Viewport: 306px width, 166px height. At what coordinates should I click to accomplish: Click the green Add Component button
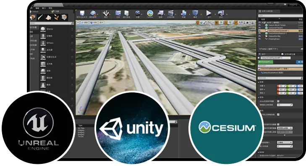click(x=265, y=62)
